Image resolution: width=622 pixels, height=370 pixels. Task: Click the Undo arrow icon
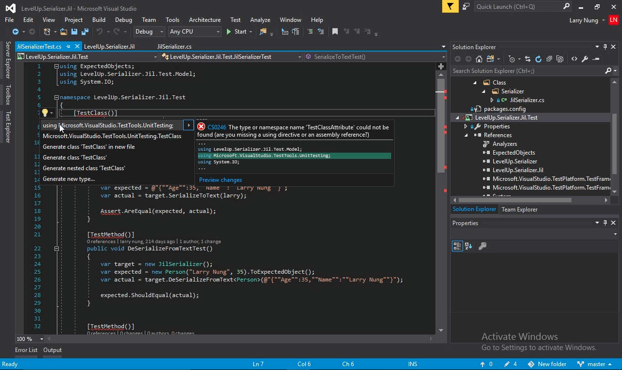point(100,32)
